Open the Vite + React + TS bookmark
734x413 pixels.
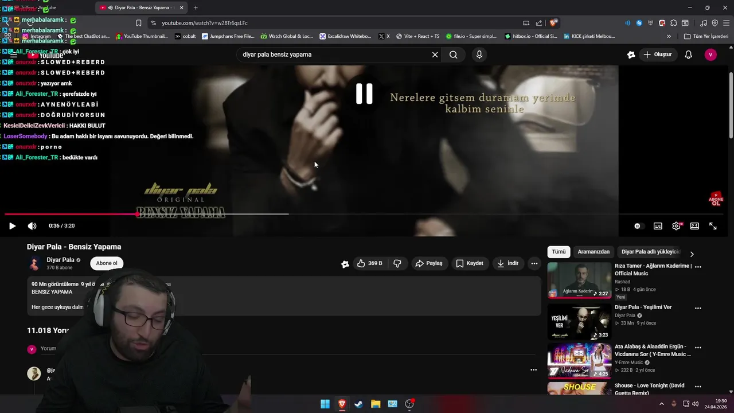coord(417,36)
